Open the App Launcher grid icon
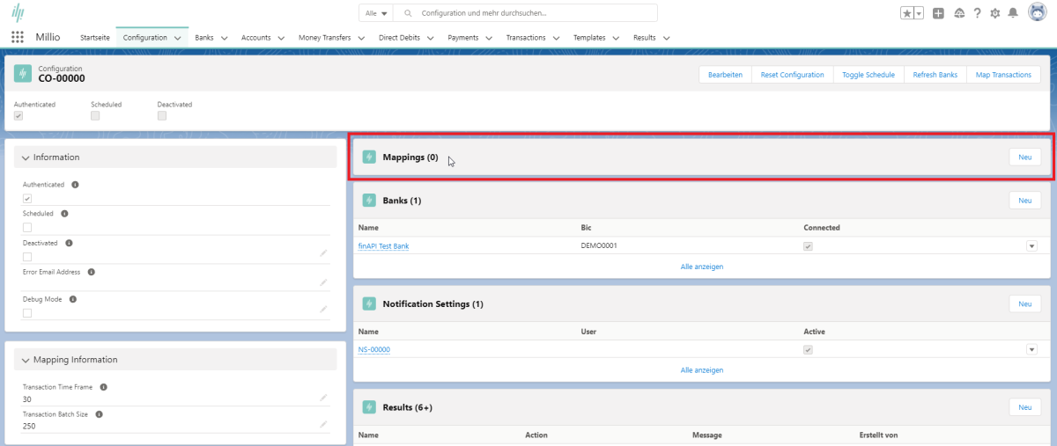Viewport: 1057px width, 446px height. pos(18,38)
